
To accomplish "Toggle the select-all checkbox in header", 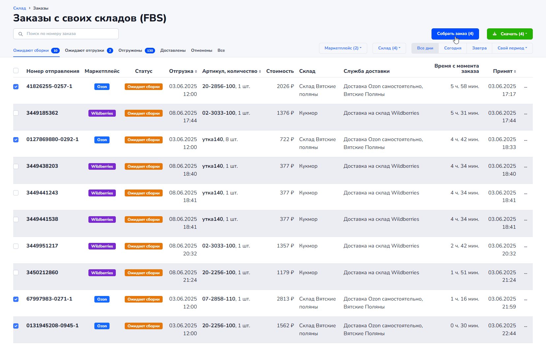I will pos(16,71).
